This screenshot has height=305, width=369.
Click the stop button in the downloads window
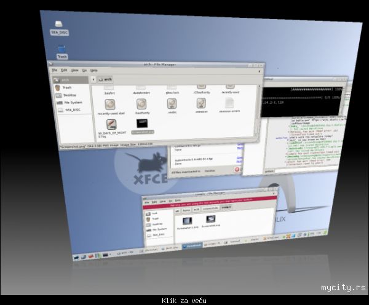click(x=237, y=169)
